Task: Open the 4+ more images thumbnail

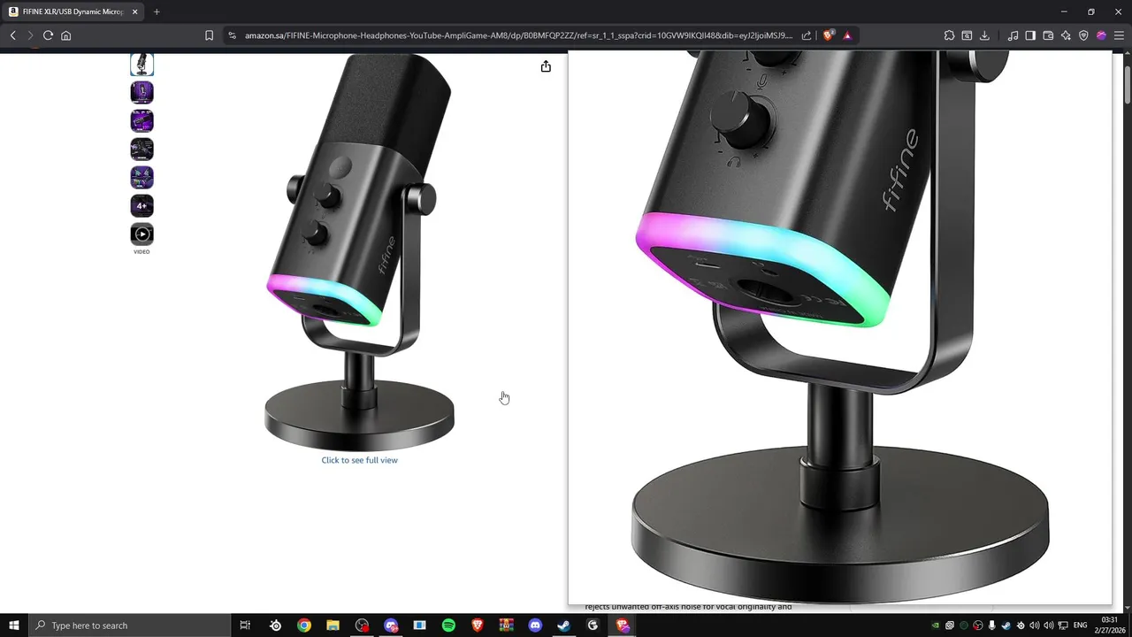Action: pos(141,205)
